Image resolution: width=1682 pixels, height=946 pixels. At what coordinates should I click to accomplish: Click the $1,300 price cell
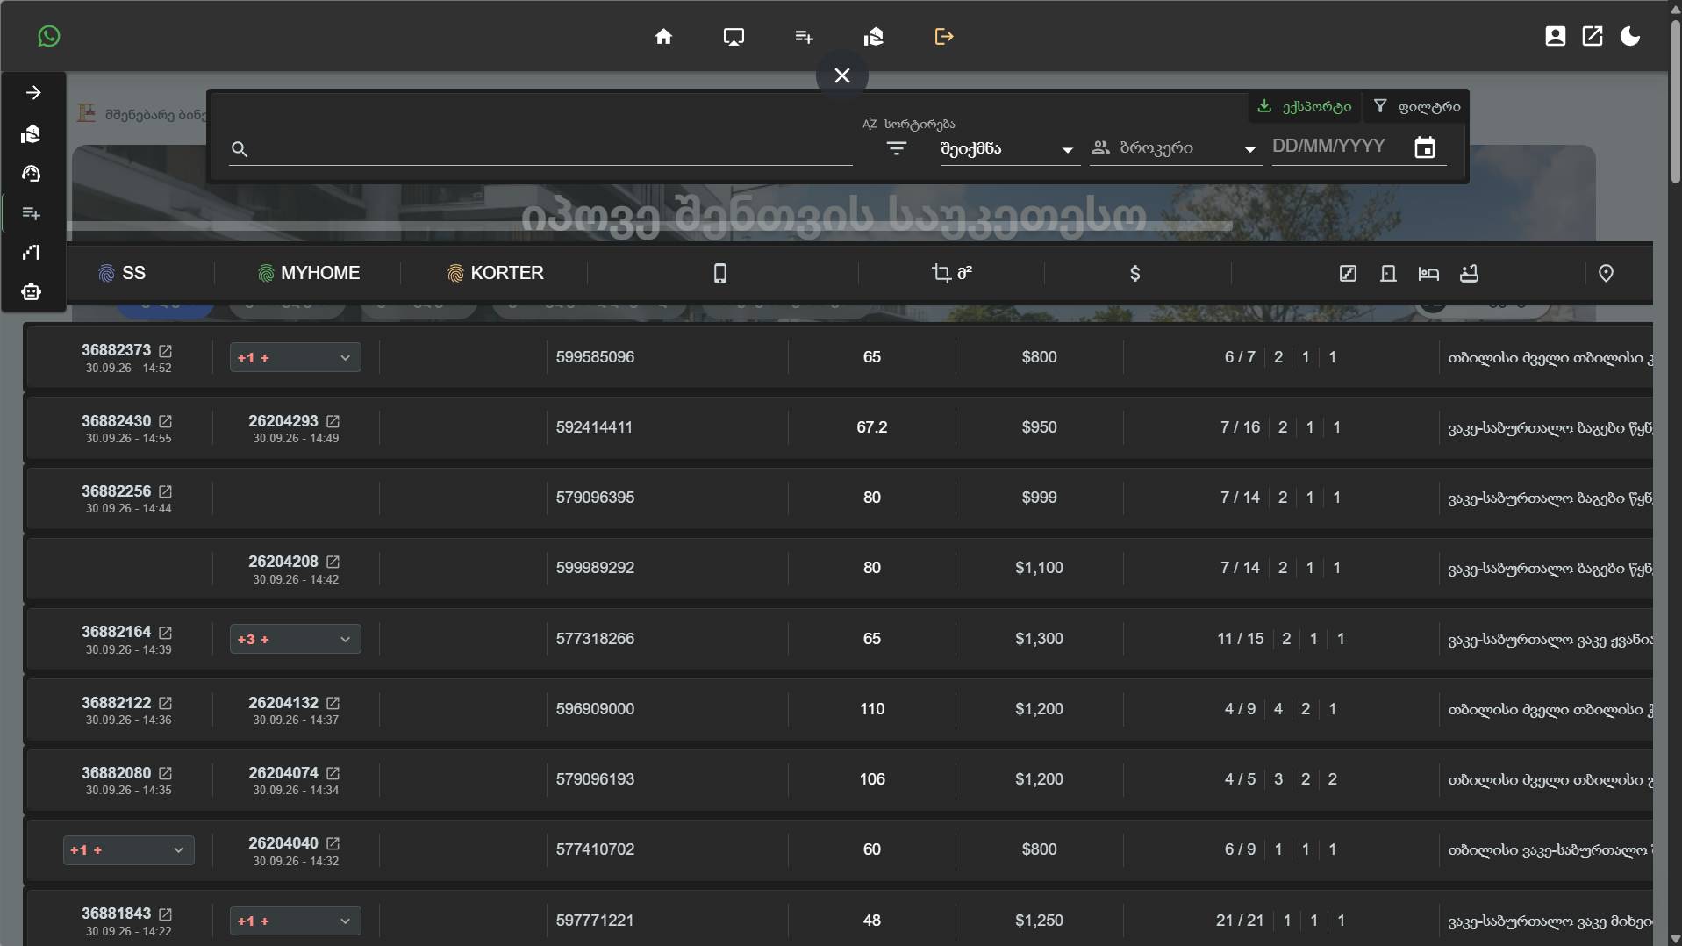click(1039, 639)
